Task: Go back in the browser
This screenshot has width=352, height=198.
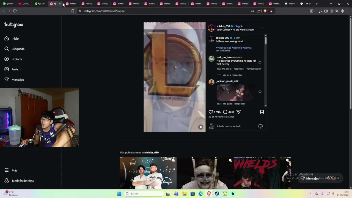Action: tap(4, 11)
